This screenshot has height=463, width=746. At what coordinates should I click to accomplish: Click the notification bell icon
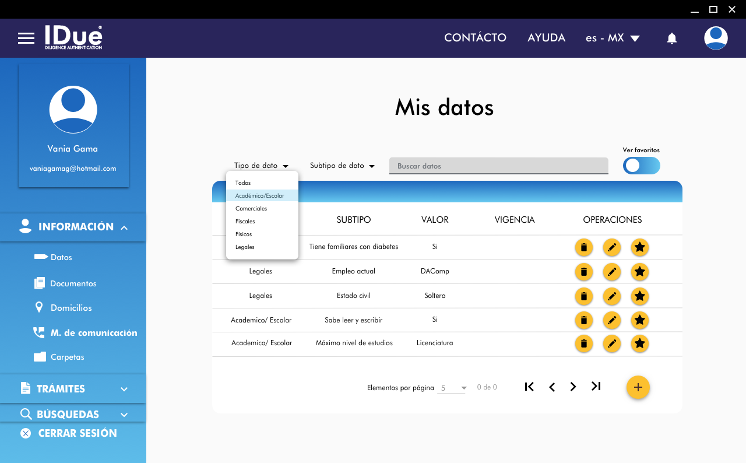[x=672, y=38]
